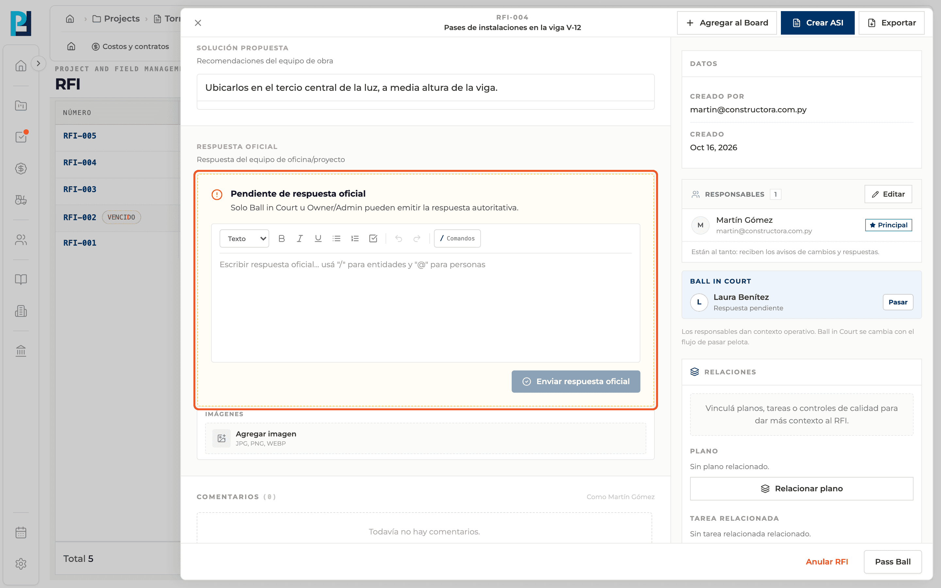Select the RFI-002 row marked Vencido
The width and height of the screenshot is (941, 588).
pyautogui.click(x=117, y=217)
